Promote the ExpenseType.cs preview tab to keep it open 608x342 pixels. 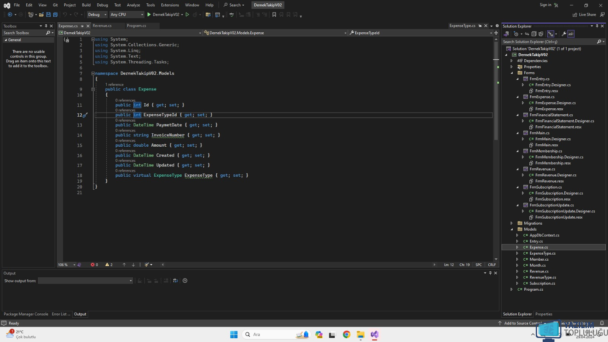tap(480, 26)
